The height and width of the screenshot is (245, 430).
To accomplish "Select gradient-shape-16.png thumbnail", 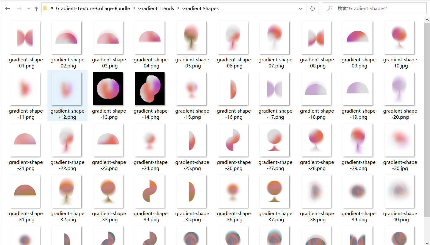I will (x=233, y=89).
